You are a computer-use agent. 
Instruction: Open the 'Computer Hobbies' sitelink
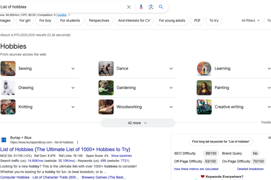[15, 177]
